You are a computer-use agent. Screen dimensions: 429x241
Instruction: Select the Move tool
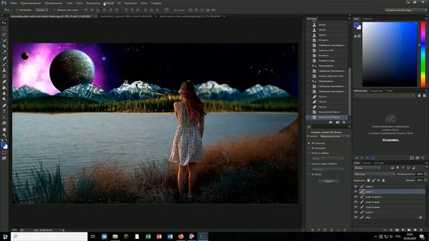[4, 23]
